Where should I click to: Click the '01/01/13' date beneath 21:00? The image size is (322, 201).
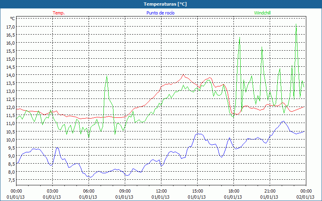[269, 197]
